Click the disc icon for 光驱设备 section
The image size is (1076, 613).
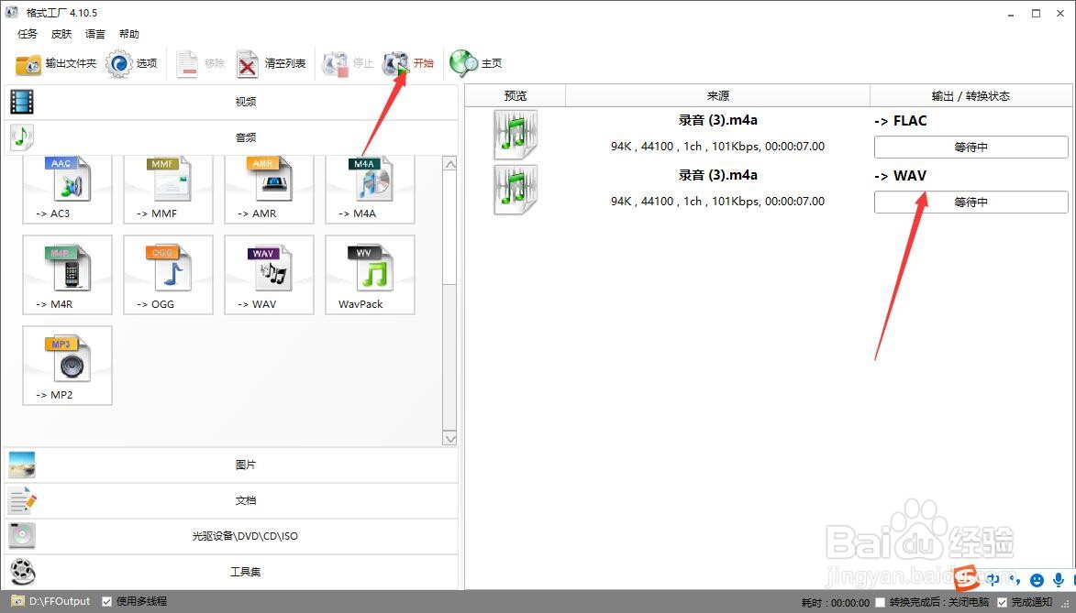(x=22, y=536)
